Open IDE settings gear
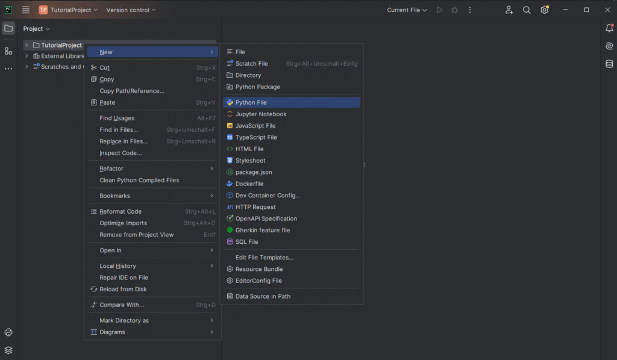Screen dimensions: 617x360 [x=545, y=10]
